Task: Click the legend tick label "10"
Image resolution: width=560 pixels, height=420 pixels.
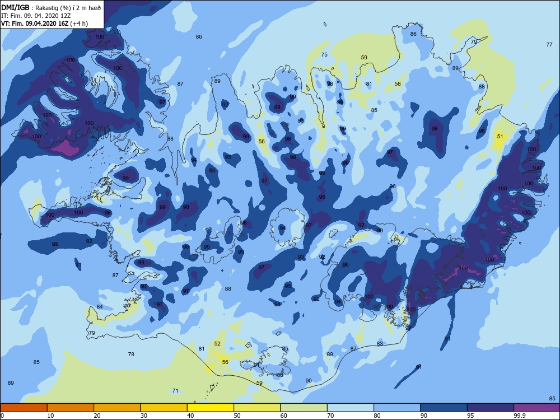Action: tap(51, 416)
